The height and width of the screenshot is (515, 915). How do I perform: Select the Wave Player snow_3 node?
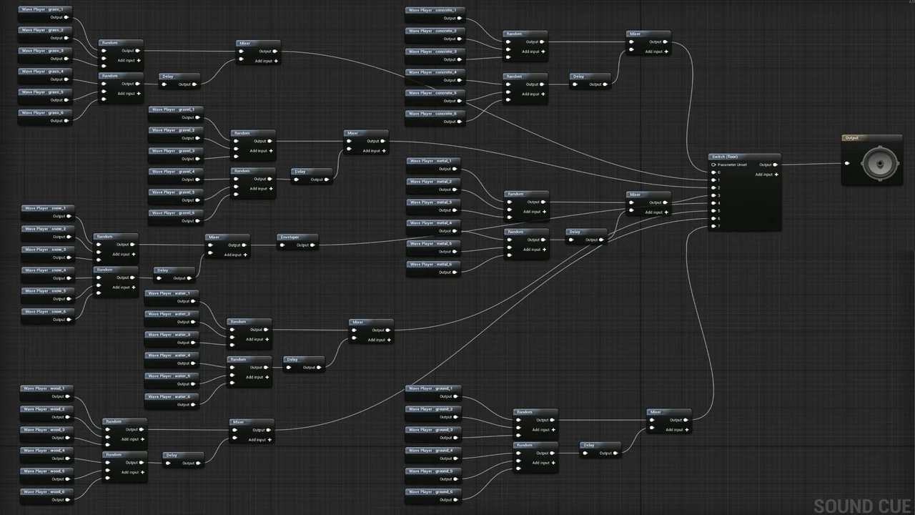pyautogui.click(x=47, y=249)
